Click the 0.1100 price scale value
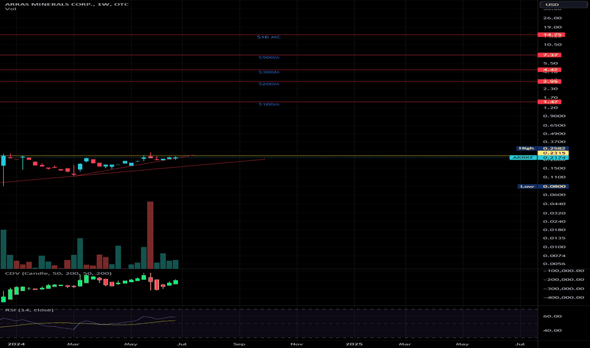Screen dimensions: 590x348 (555, 177)
